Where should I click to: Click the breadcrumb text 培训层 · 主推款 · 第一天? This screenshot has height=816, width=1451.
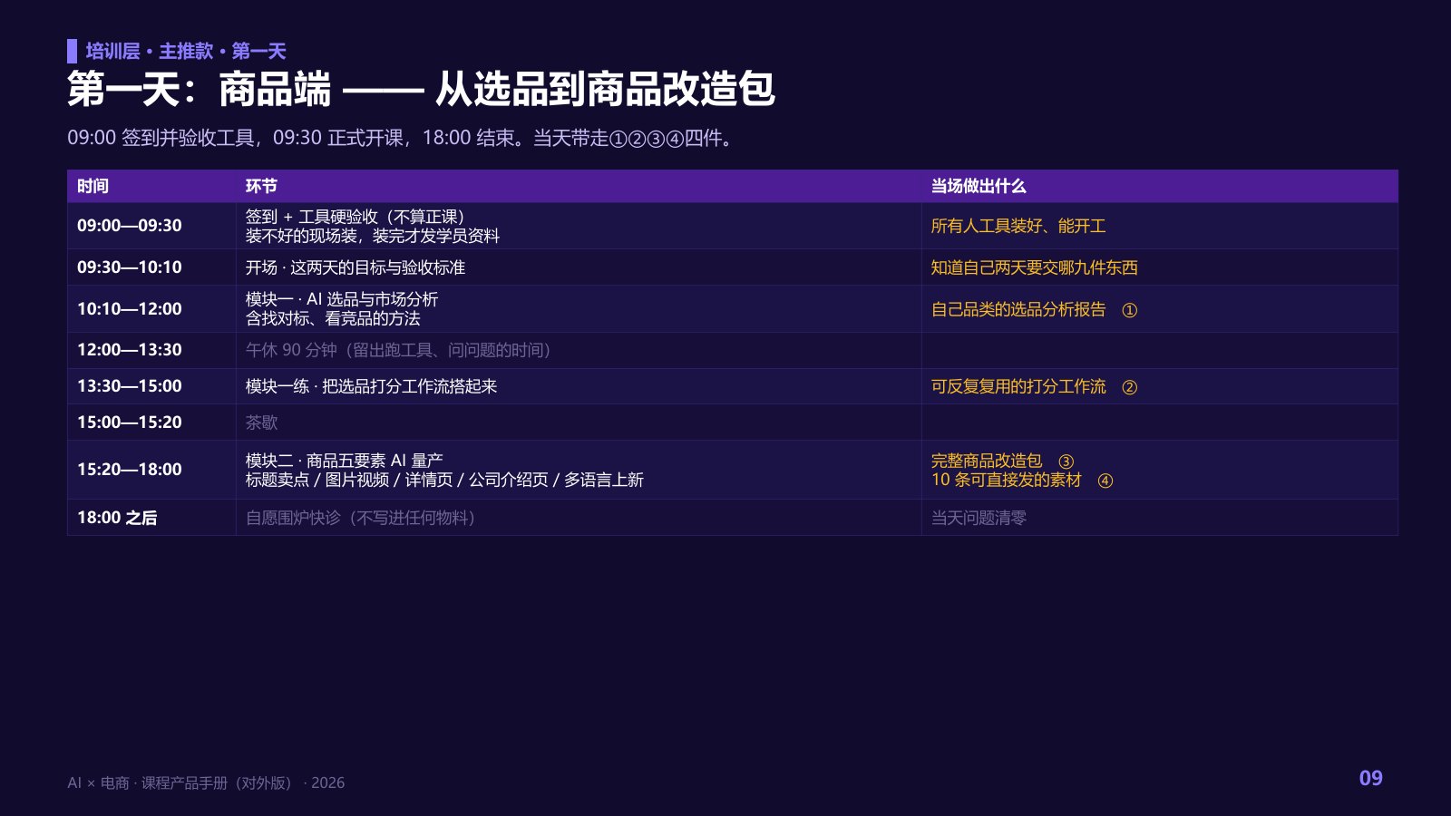click(x=186, y=51)
